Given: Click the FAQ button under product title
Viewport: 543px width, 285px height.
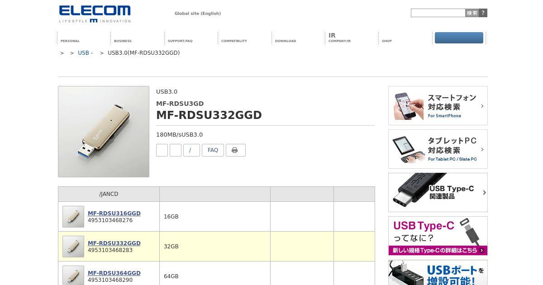Looking at the screenshot, I should [213, 150].
